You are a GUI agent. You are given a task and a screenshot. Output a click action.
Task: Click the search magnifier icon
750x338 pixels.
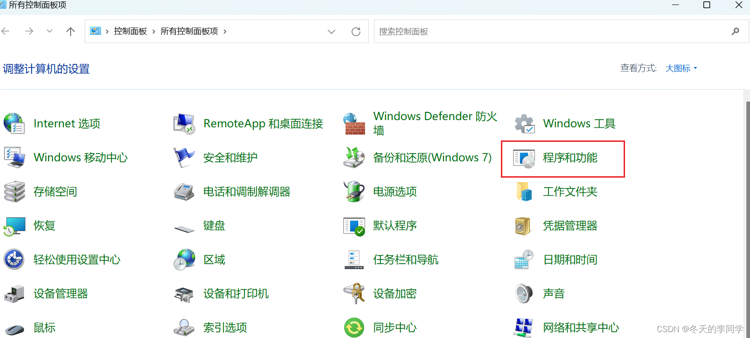pos(736,31)
